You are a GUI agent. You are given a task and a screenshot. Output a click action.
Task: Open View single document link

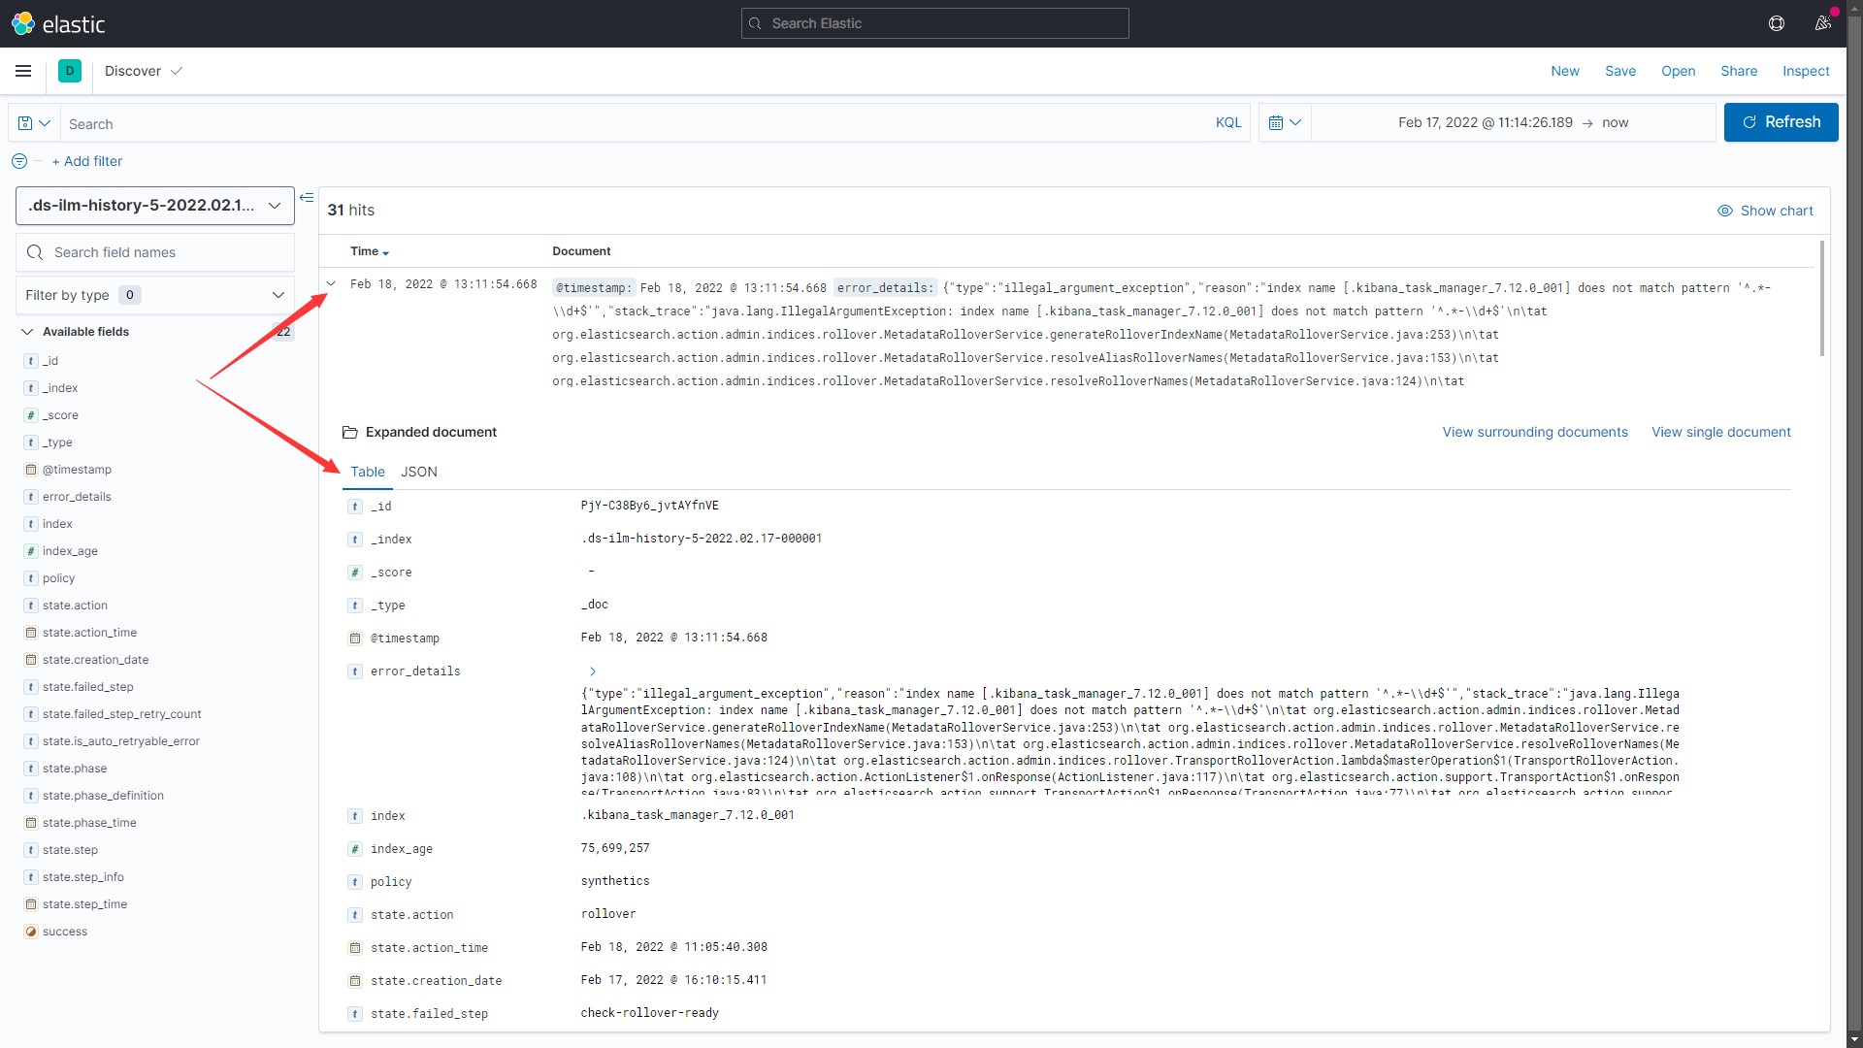pos(1721,433)
